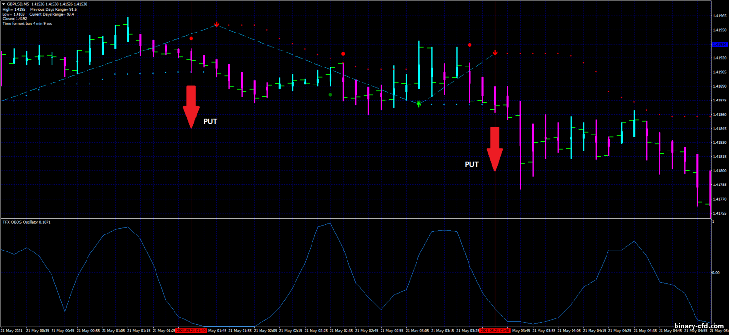
Task: Click the 1.41800 price axis label
Action: coord(719,171)
